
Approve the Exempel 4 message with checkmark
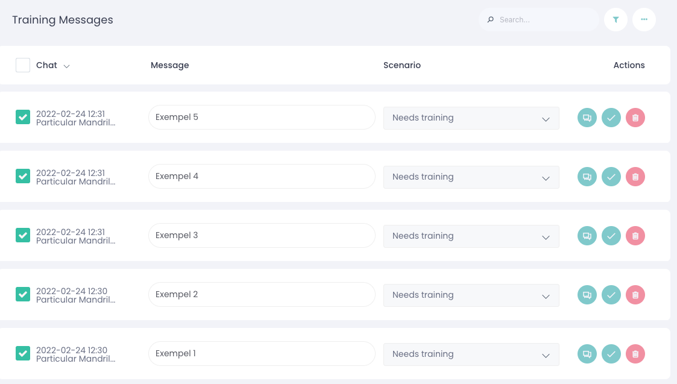pos(611,177)
